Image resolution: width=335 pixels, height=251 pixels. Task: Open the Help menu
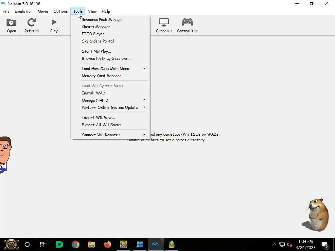click(x=106, y=11)
